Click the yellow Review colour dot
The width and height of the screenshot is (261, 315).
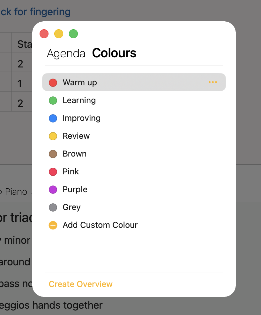click(53, 136)
